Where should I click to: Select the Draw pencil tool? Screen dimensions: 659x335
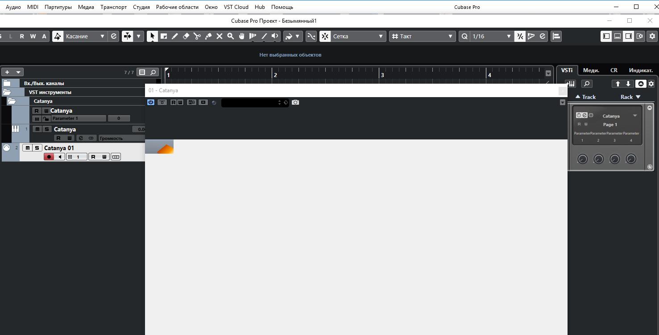point(175,36)
